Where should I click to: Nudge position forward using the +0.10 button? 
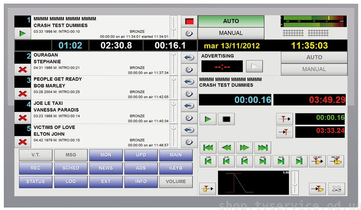tap(280, 161)
